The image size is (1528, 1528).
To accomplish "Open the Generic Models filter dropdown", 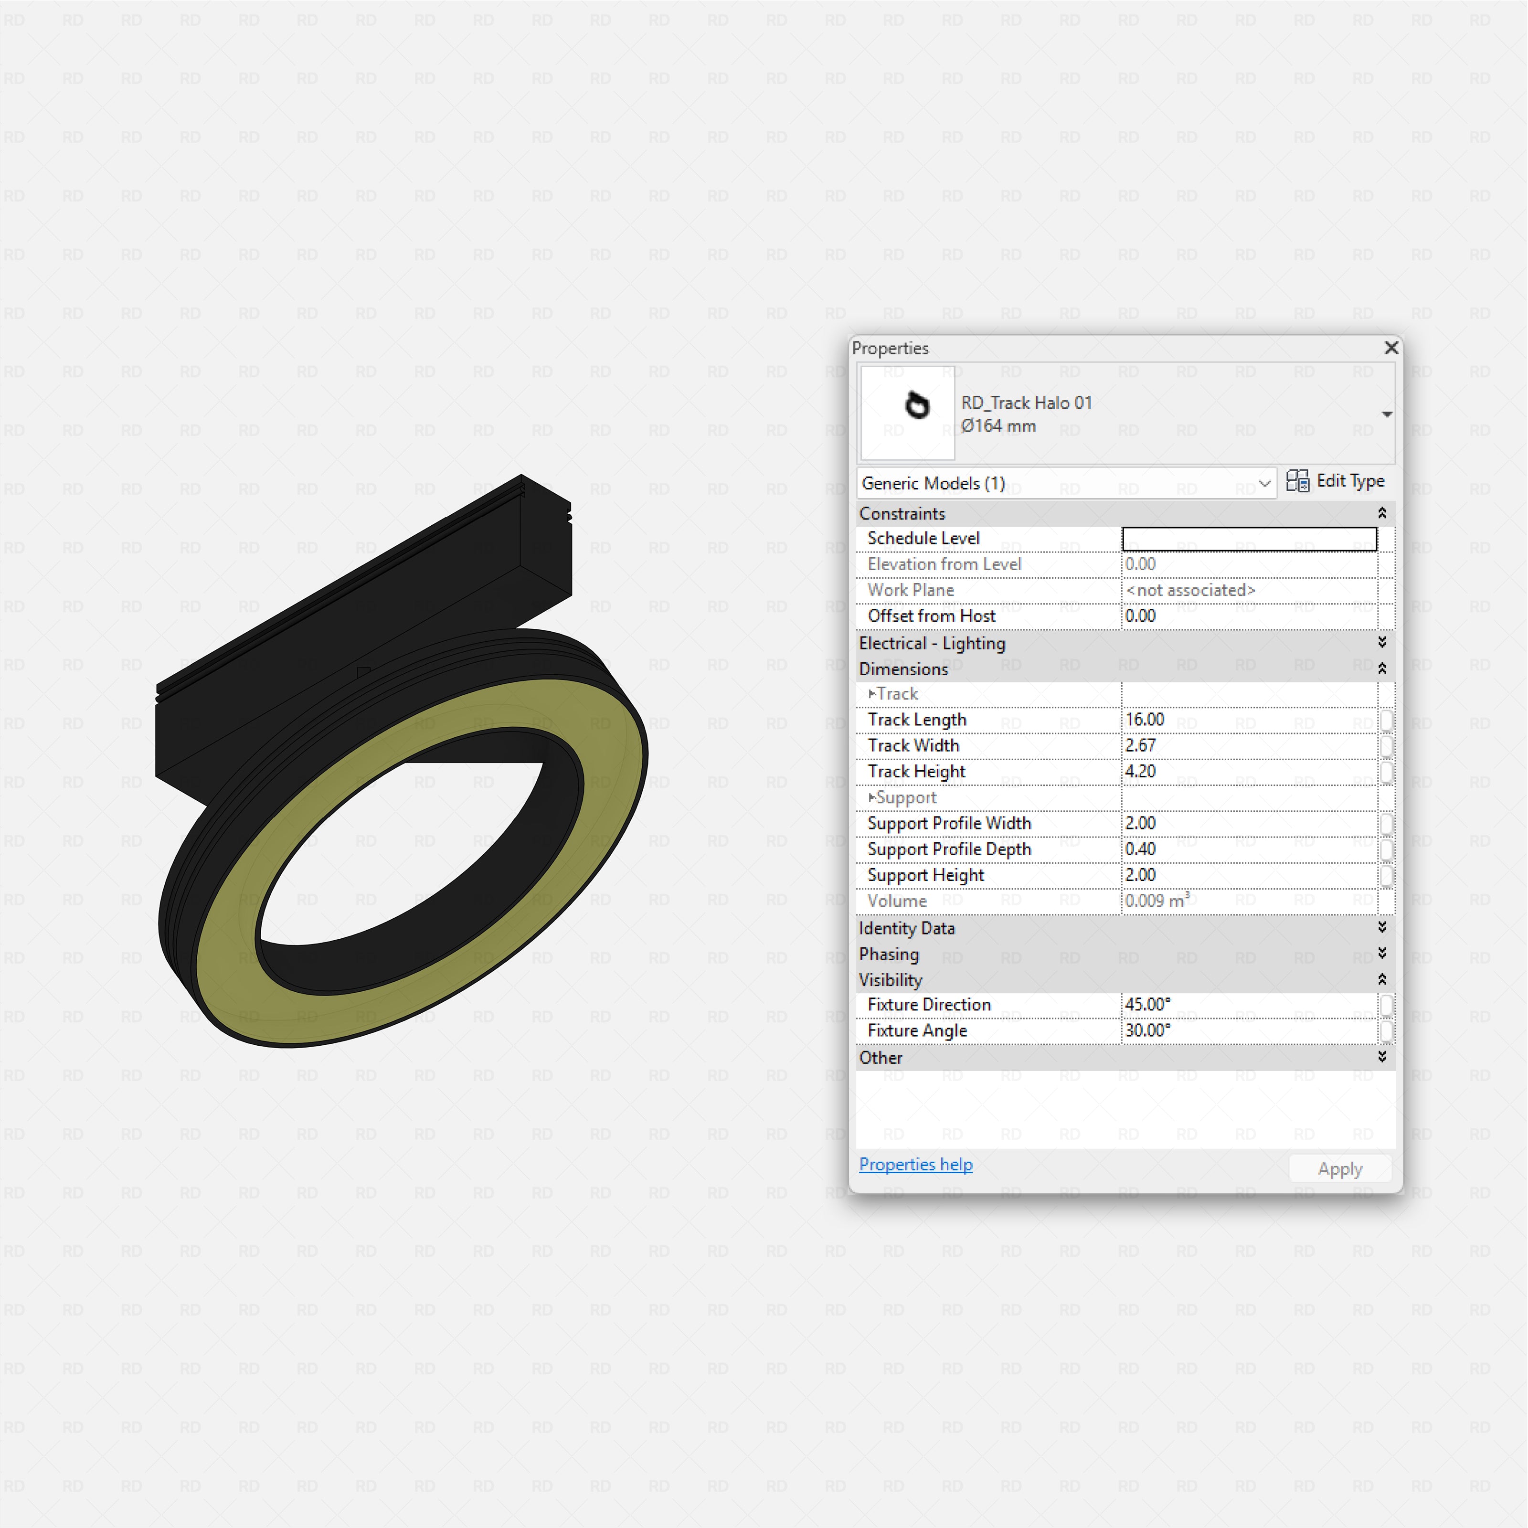I will coord(1265,483).
